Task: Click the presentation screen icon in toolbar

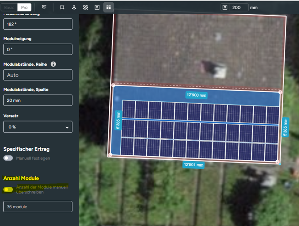Action: tap(44, 7)
